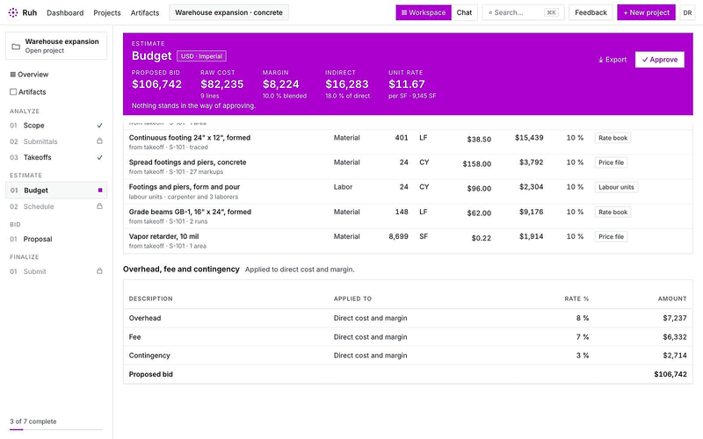Click the Labour units tag on Footings and piers row
The width and height of the screenshot is (703, 439).
pyautogui.click(x=616, y=187)
